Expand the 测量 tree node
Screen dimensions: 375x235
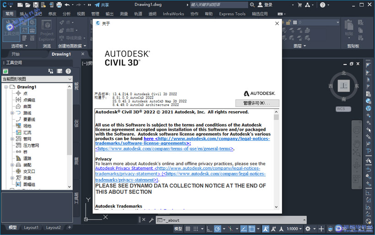12,178
